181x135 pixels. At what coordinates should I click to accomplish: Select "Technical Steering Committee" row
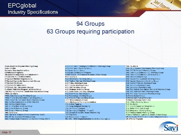[x=138, y=100]
